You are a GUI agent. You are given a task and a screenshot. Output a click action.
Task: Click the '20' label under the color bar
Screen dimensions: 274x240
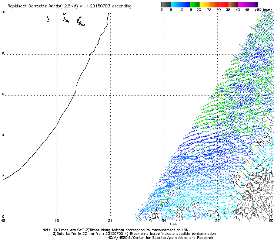click(199, 10)
